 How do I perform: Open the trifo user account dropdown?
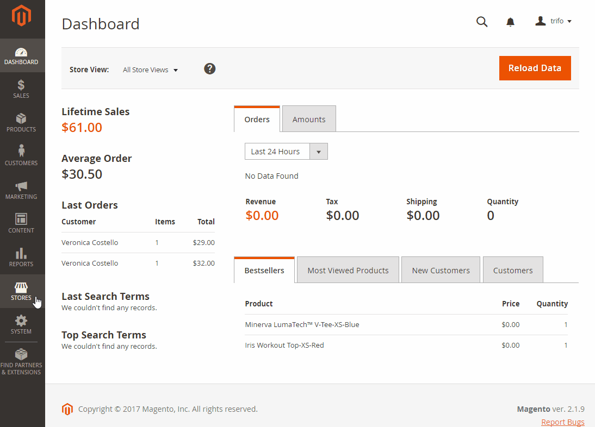[x=553, y=21]
